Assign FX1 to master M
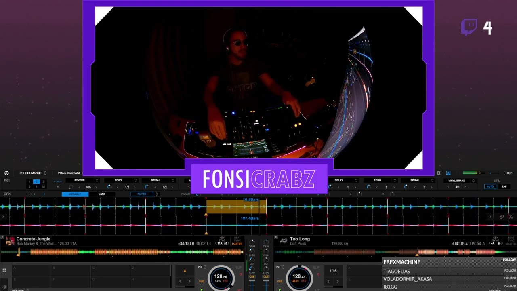 43,187
